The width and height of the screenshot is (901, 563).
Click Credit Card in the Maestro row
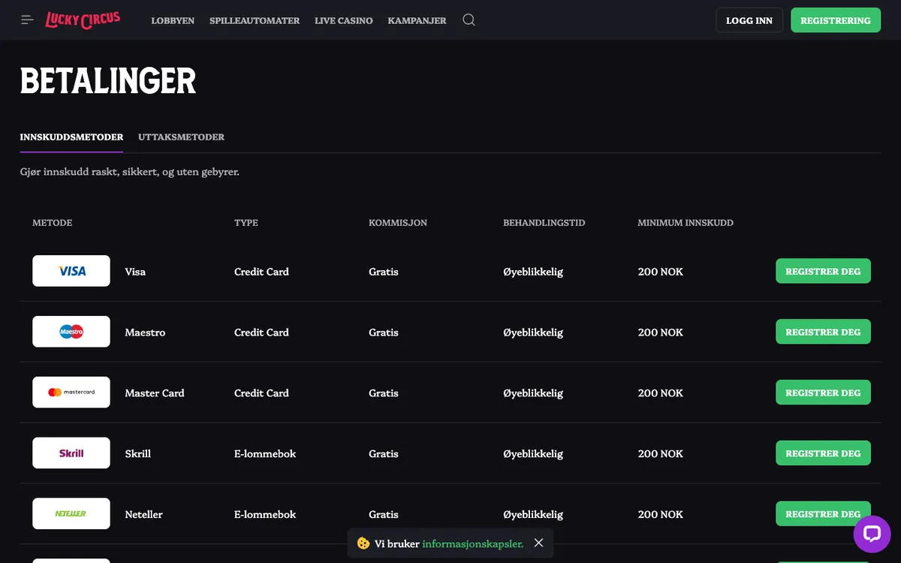pos(261,333)
